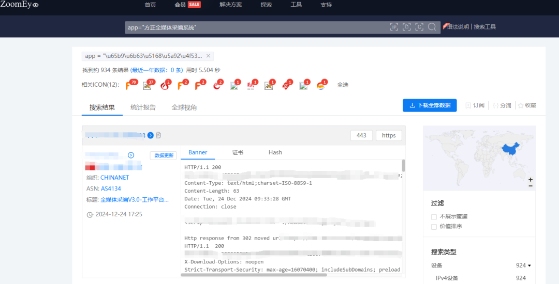559x284 pixels.
Task: Click the bracketed C search icon
Action: (x=419, y=27)
